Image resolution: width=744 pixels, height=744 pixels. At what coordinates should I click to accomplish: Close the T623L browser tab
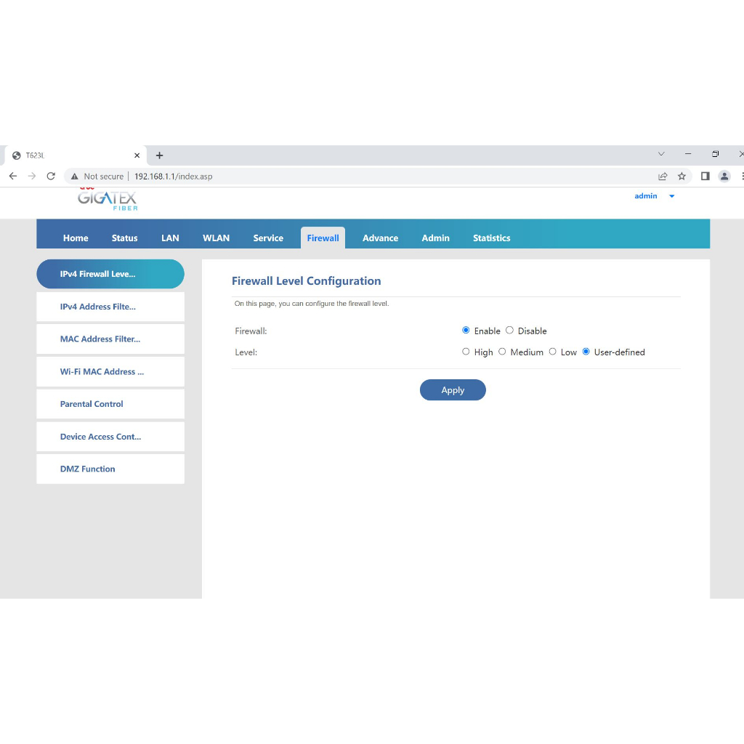coord(137,155)
